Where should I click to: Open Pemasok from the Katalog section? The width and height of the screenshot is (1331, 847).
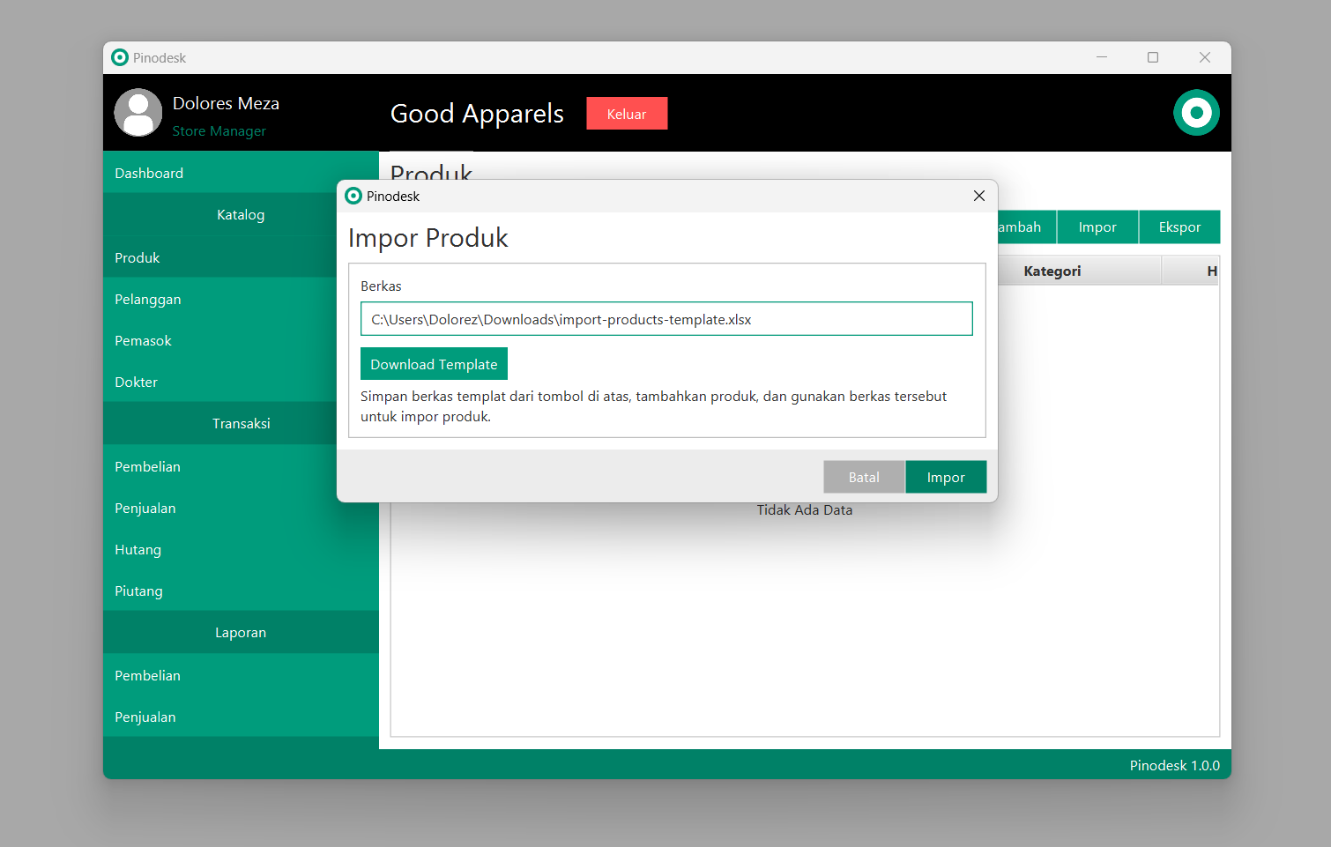pyautogui.click(x=143, y=341)
